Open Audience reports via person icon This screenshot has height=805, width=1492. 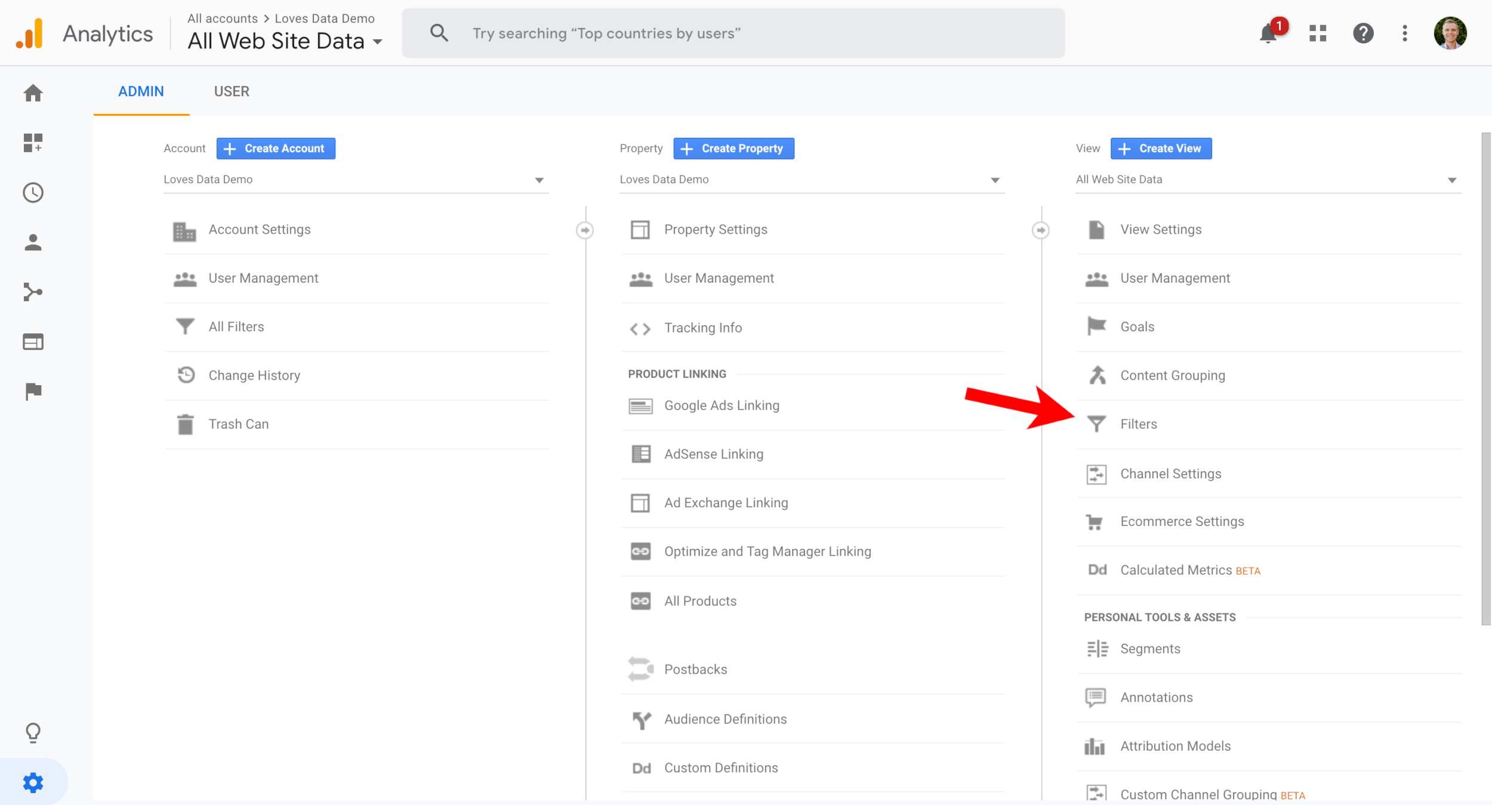(33, 241)
